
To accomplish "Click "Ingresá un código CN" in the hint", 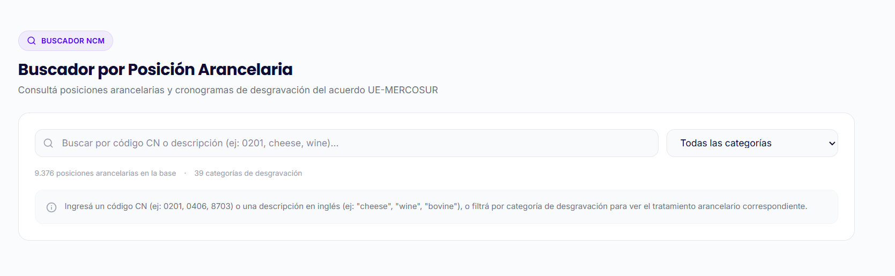I will (x=106, y=206).
